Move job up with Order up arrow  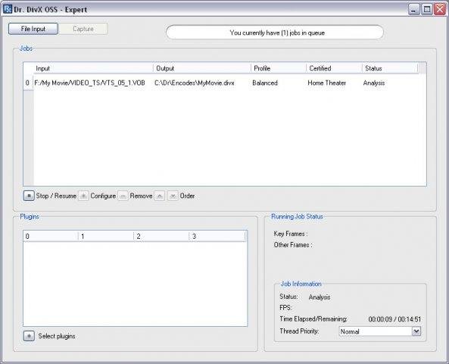[160, 196]
